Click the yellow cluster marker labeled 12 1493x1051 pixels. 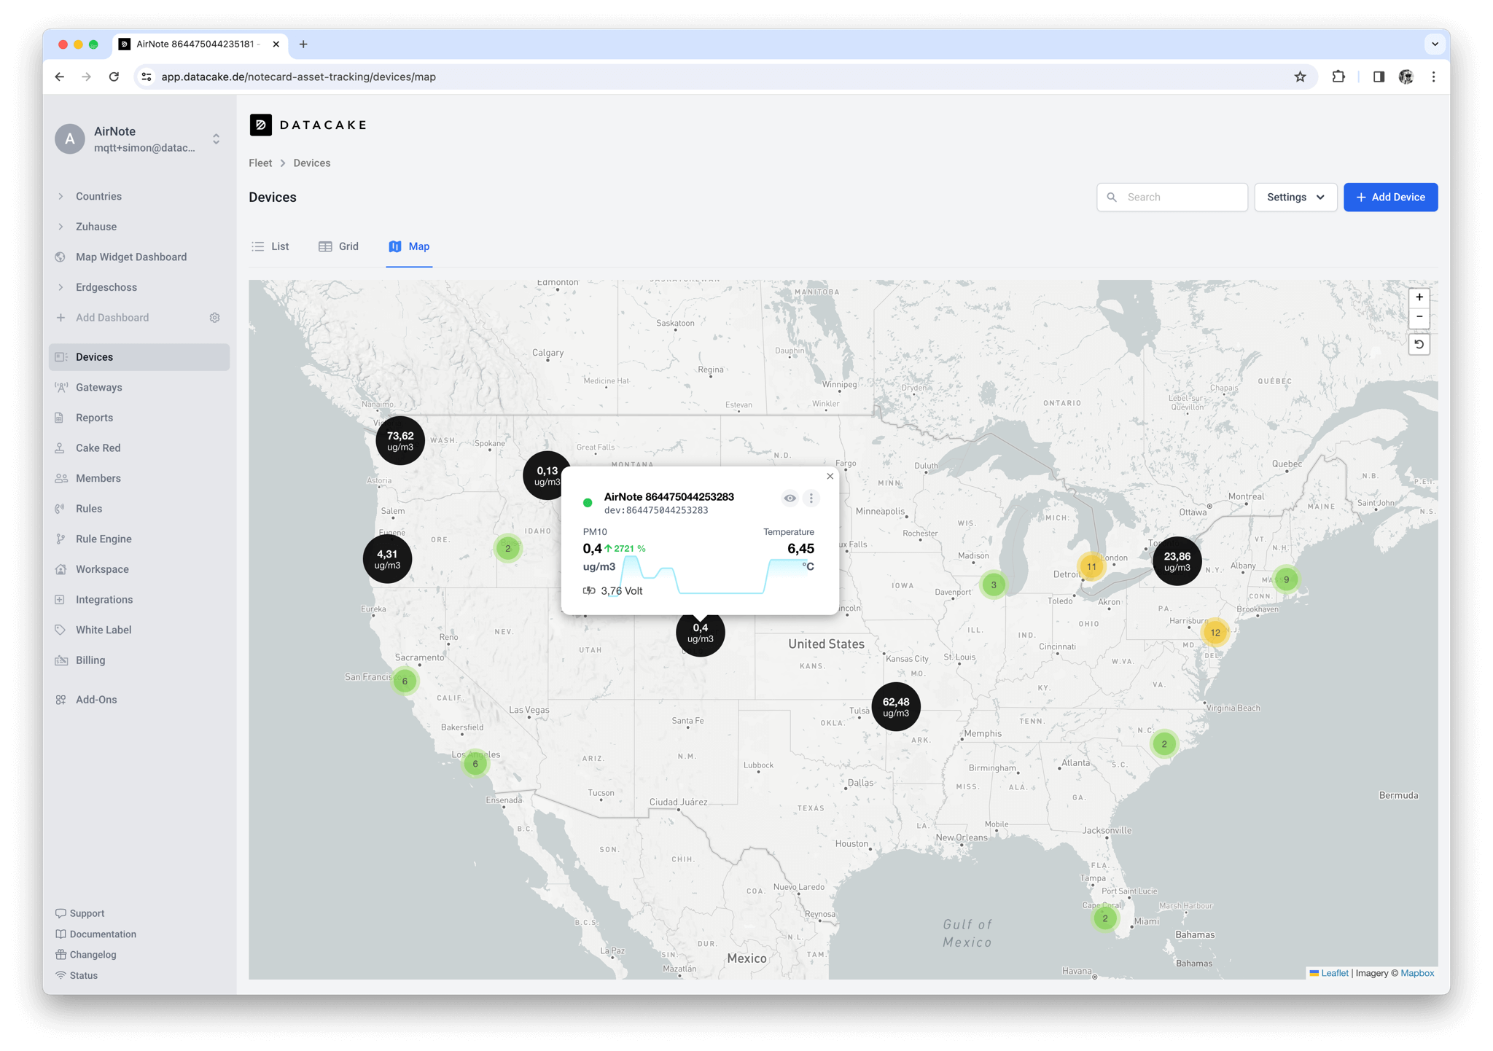click(x=1215, y=633)
